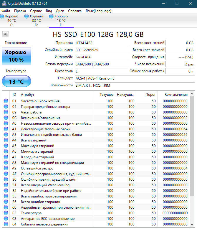Screen dimensions: 197x229
Task: Click the Буква тома field E:
Action: [101, 71]
